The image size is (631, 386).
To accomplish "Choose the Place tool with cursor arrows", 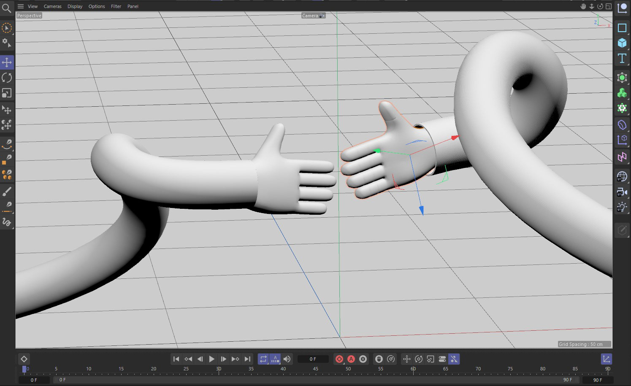I will tap(7, 110).
